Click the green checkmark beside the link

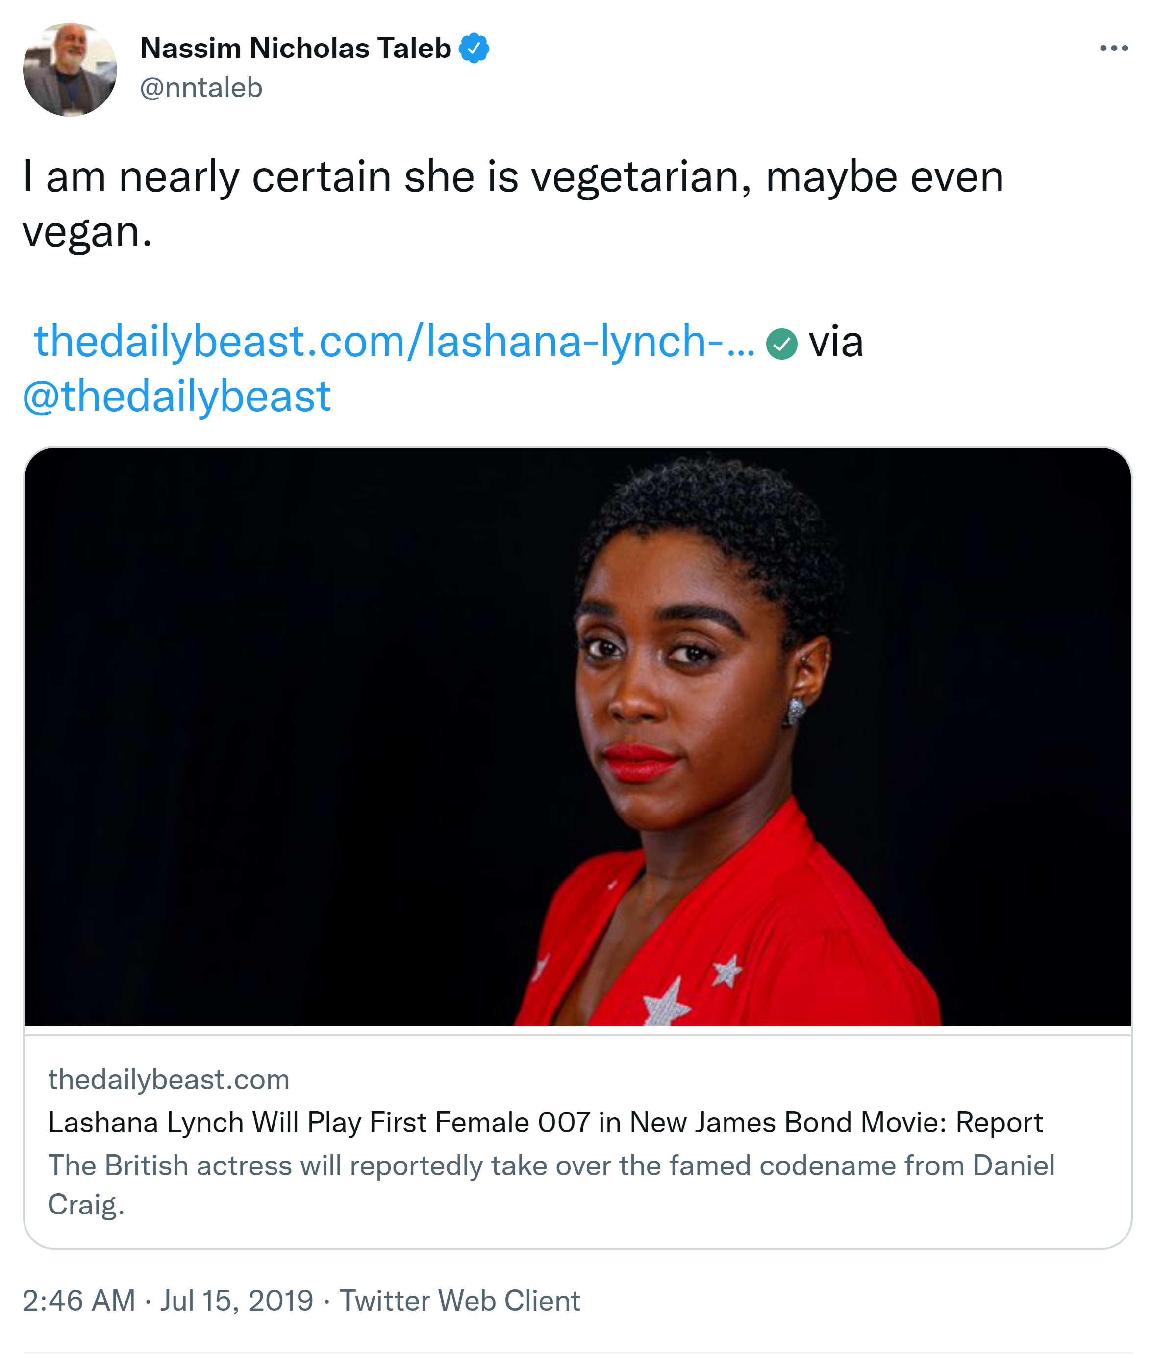click(781, 344)
